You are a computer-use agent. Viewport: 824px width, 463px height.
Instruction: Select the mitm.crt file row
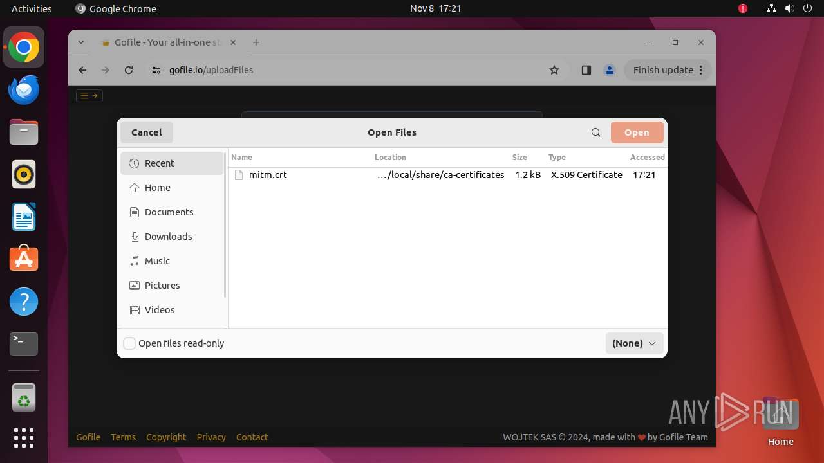[x=447, y=175]
